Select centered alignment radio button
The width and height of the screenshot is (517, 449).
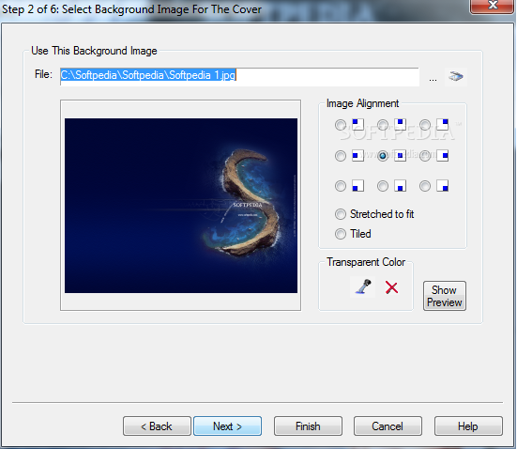383,156
